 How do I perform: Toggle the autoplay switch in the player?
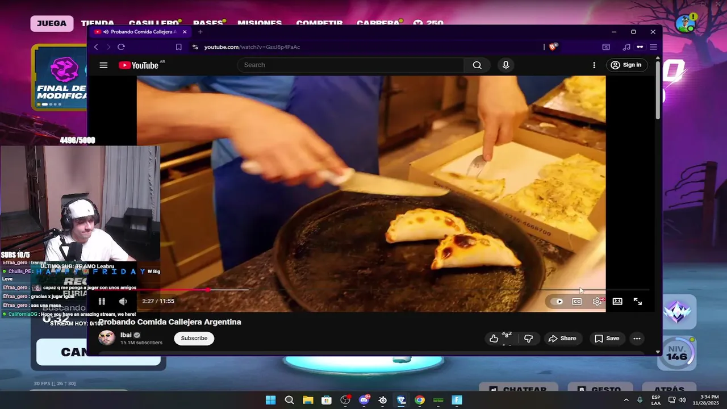pos(557,302)
